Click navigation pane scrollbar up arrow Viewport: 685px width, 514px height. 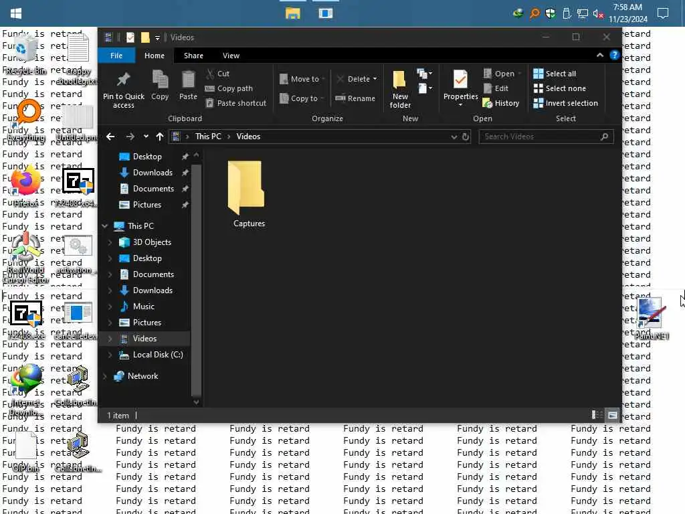point(196,155)
